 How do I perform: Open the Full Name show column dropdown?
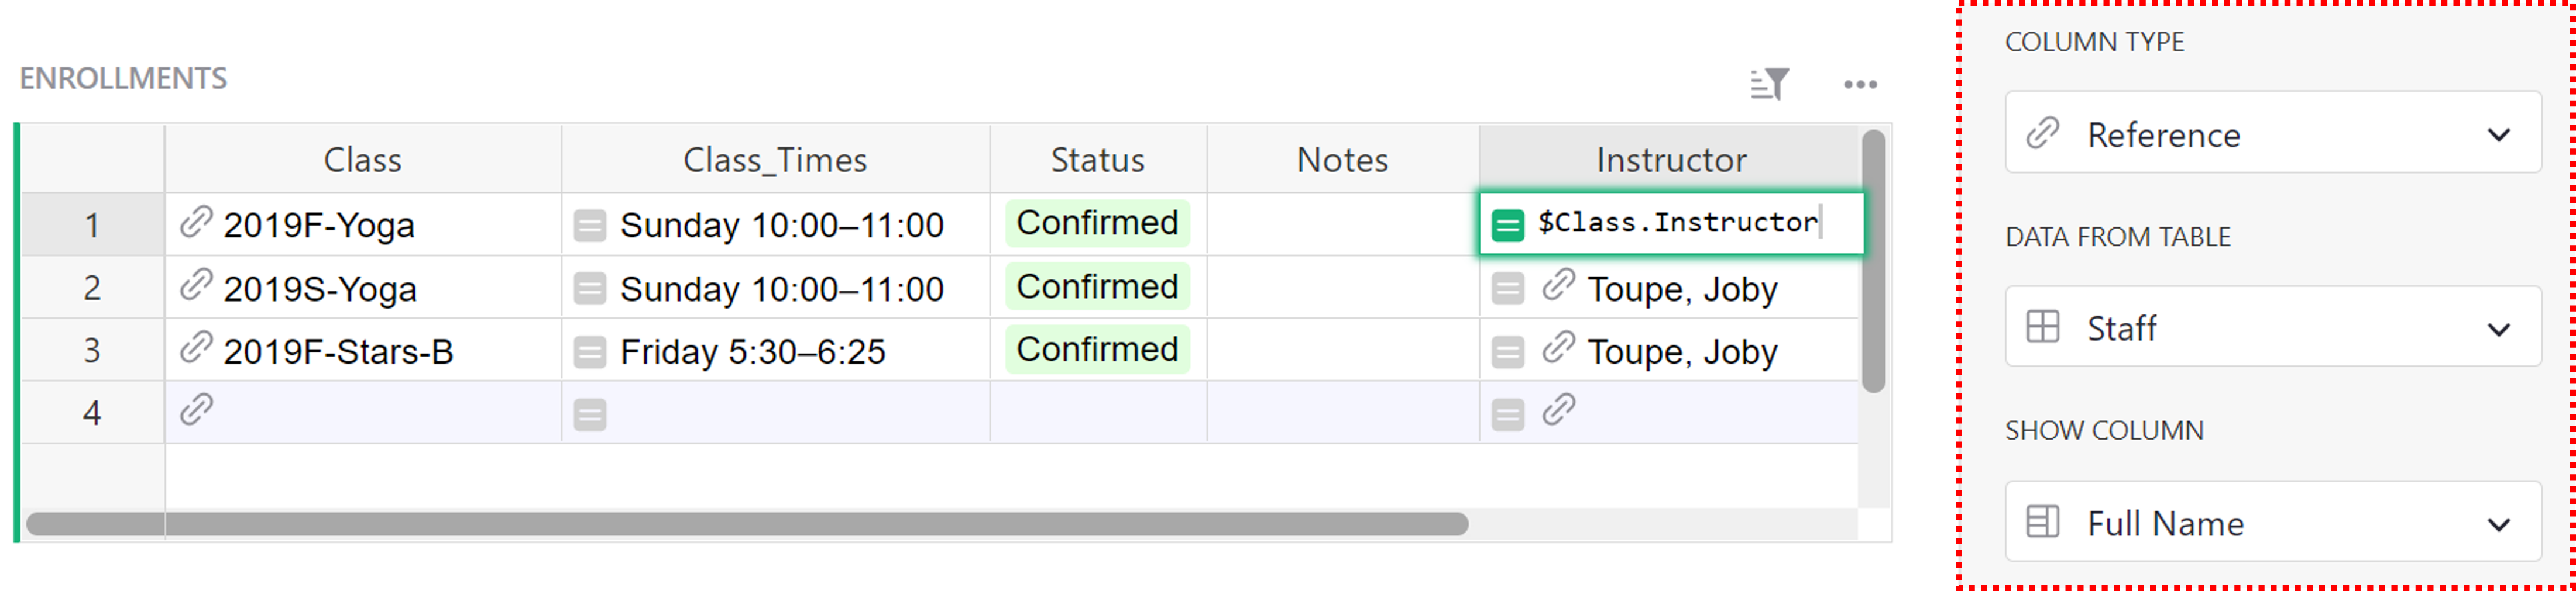2272,522
